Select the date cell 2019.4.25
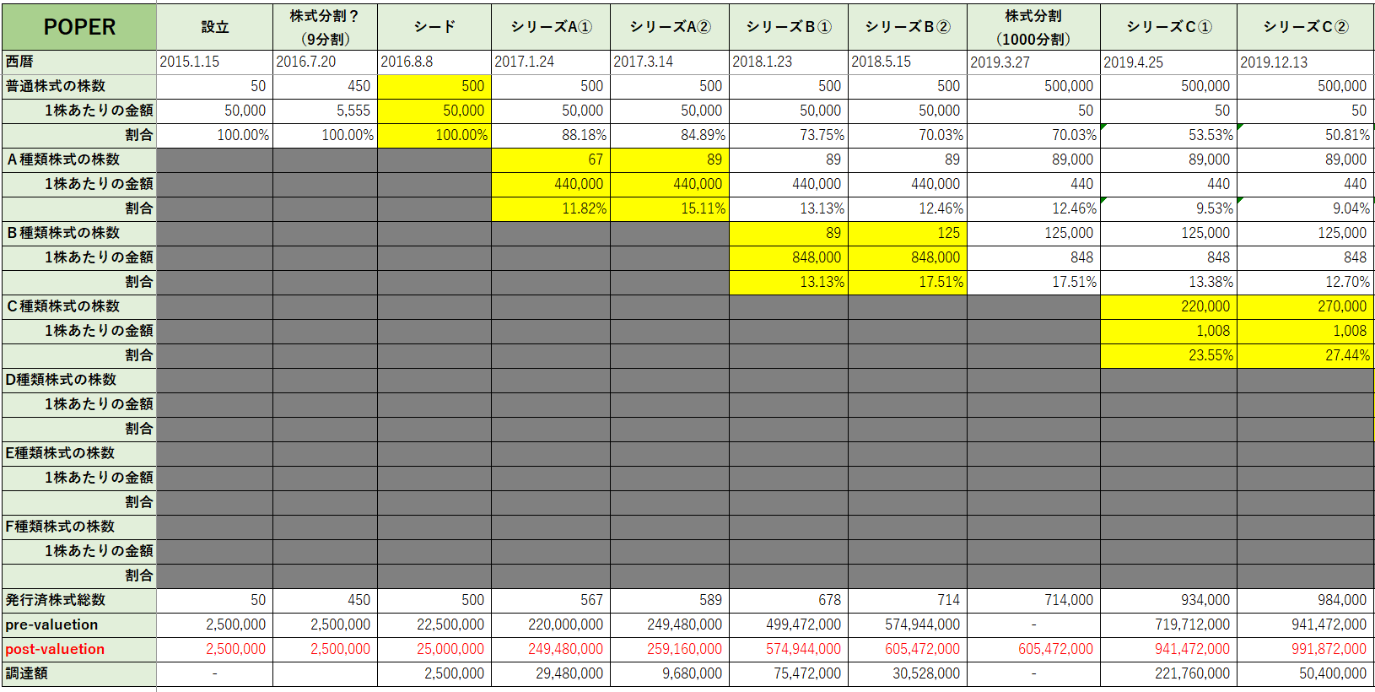 pyautogui.click(x=1169, y=62)
